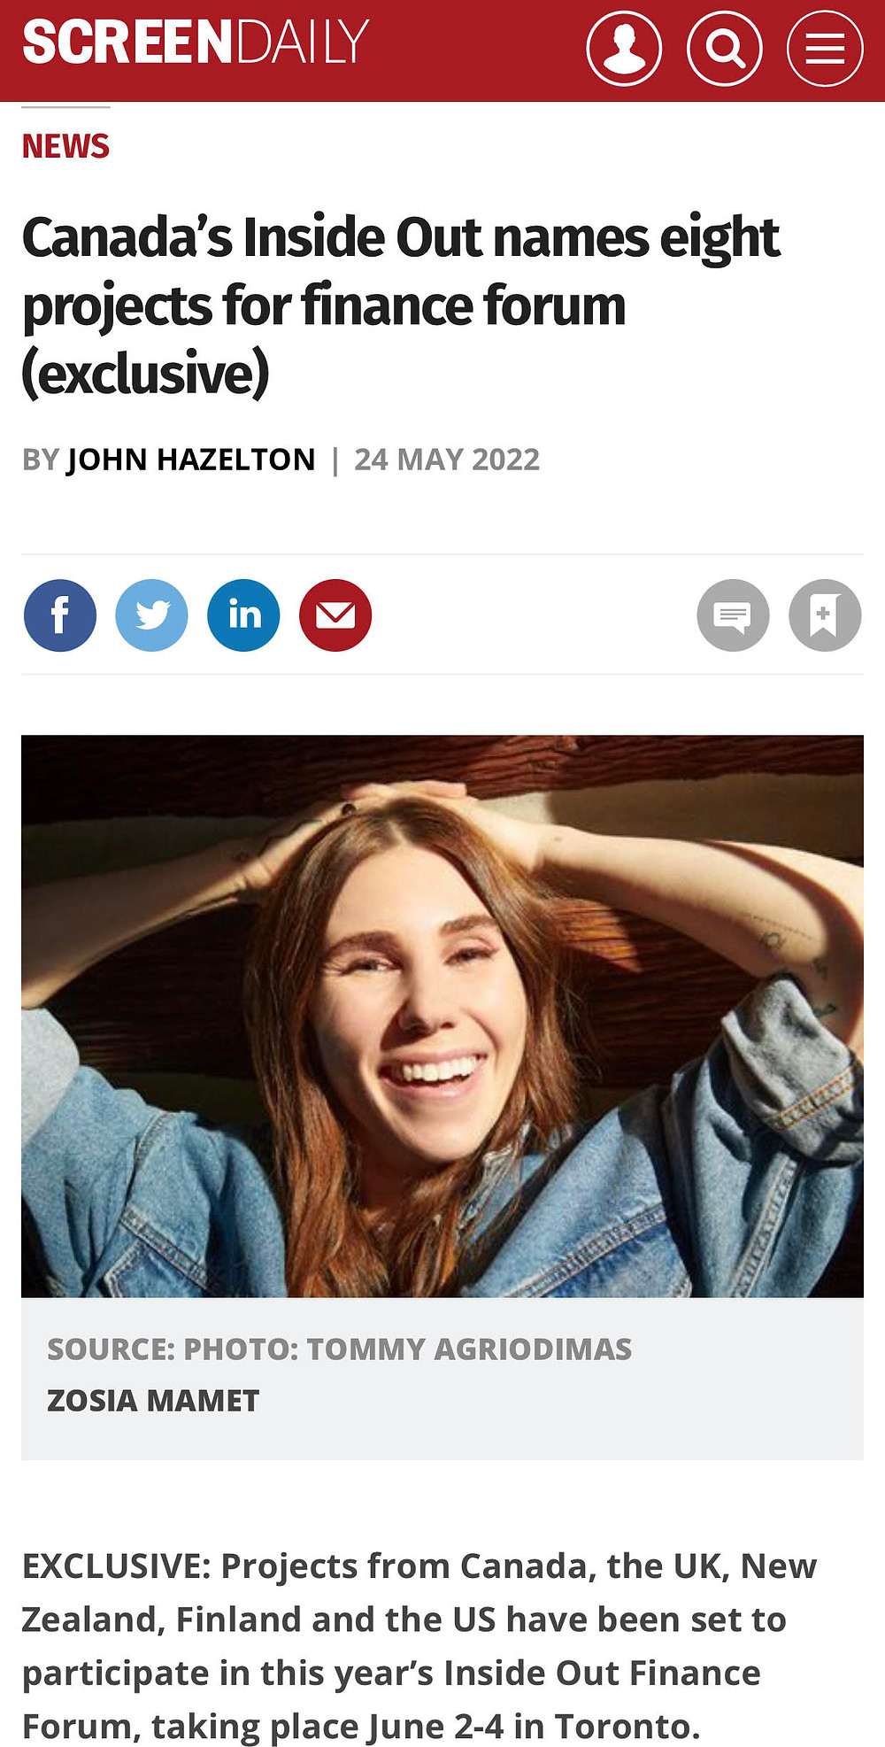
Task: Open the NEWS section link
Action: point(65,146)
